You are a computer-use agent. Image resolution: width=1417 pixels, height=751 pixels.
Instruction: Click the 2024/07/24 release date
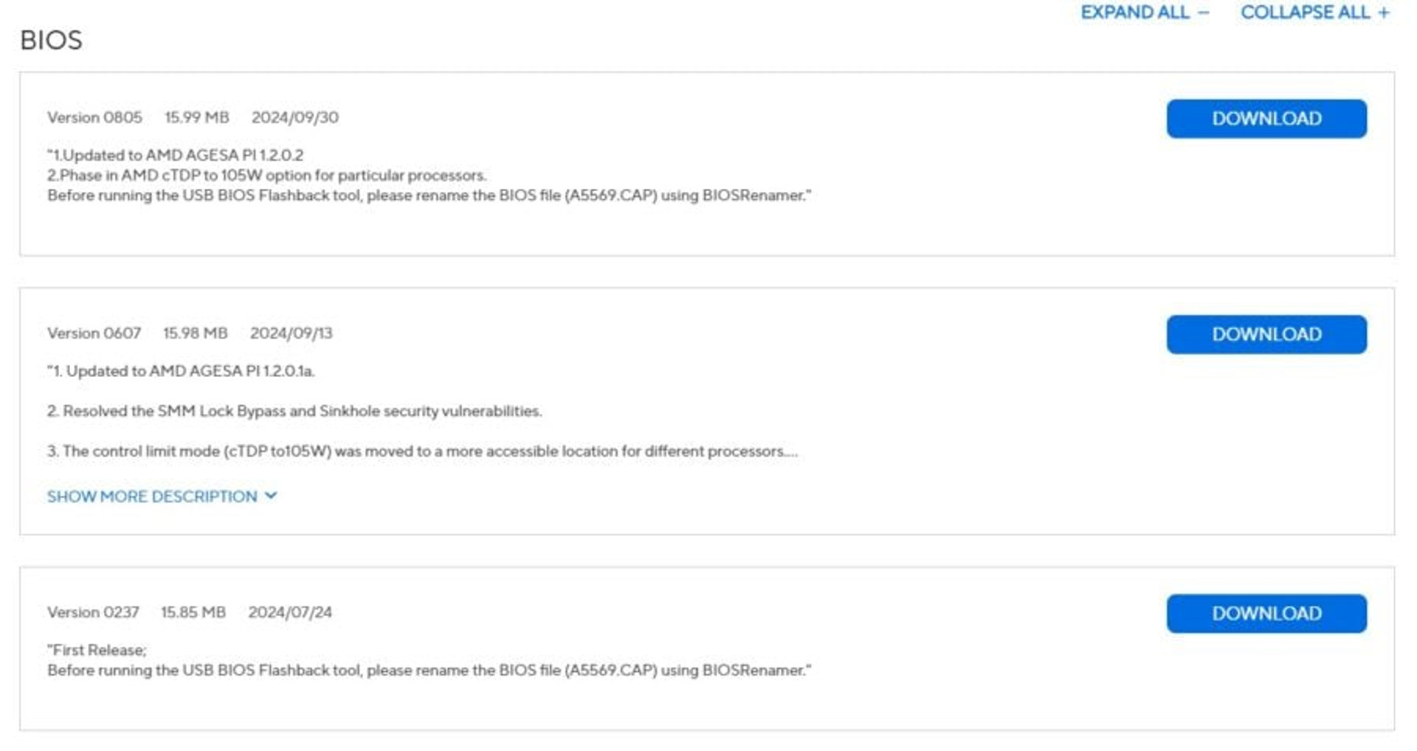(x=290, y=612)
